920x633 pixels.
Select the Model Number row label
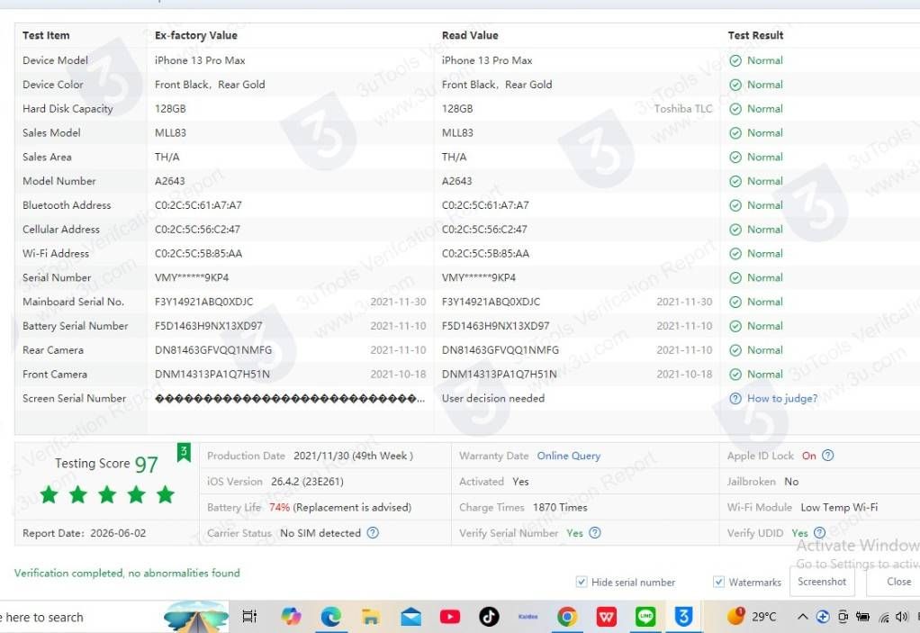(x=59, y=181)
